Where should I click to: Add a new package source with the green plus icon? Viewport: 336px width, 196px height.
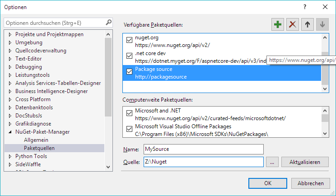coord(277,24)
